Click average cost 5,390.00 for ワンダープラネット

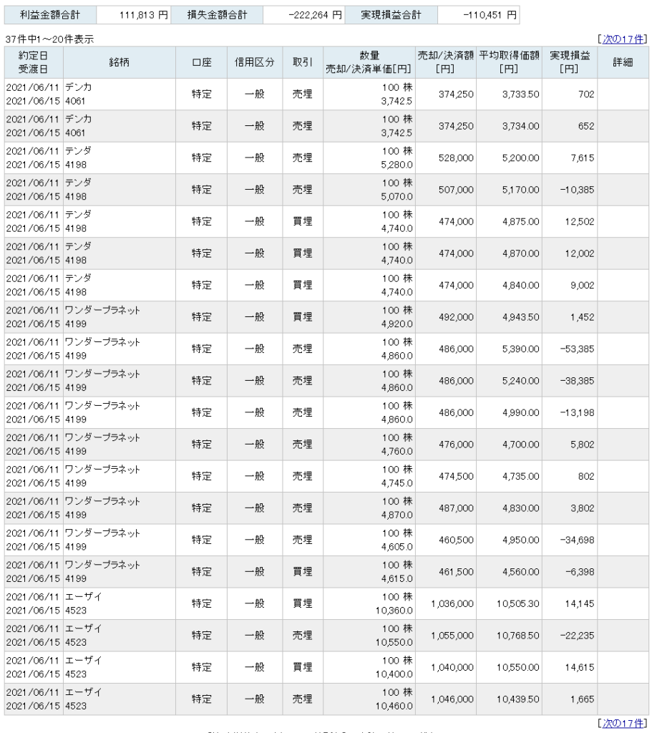click(520, 349)
